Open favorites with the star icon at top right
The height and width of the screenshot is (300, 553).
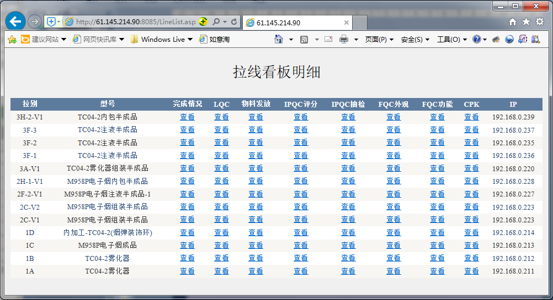526,21
